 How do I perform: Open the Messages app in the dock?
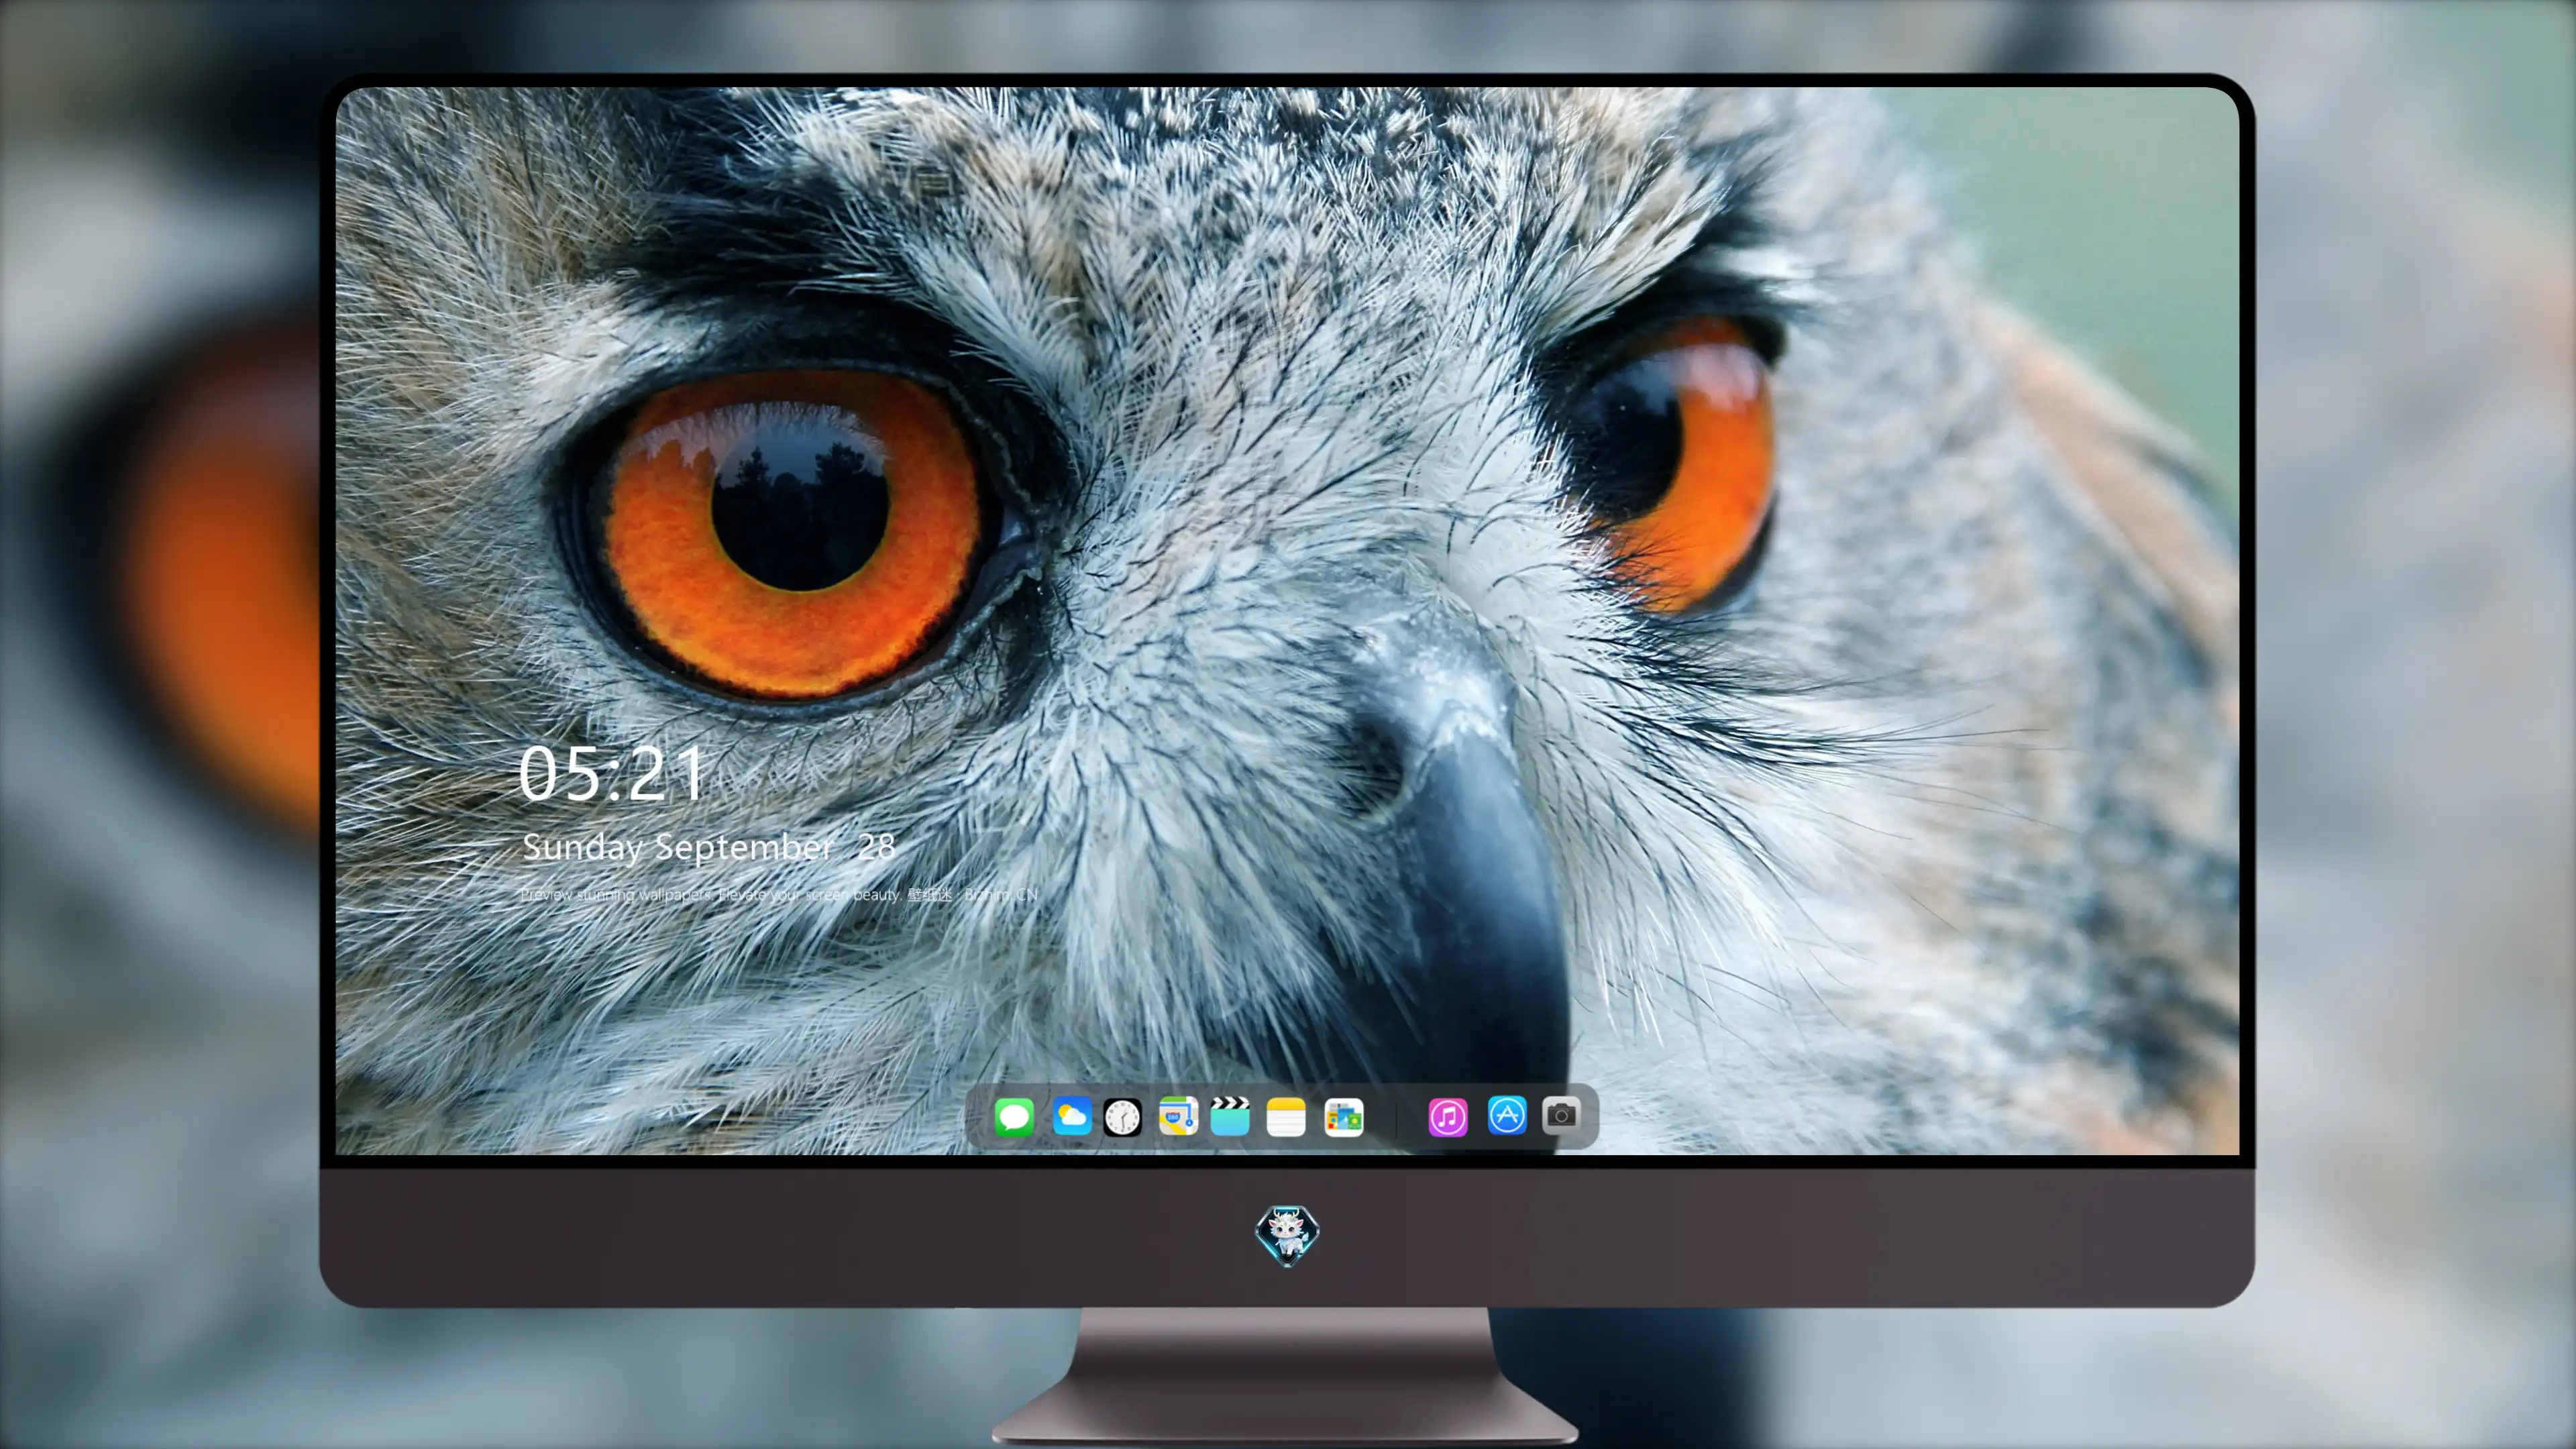click(1014, 1116)
